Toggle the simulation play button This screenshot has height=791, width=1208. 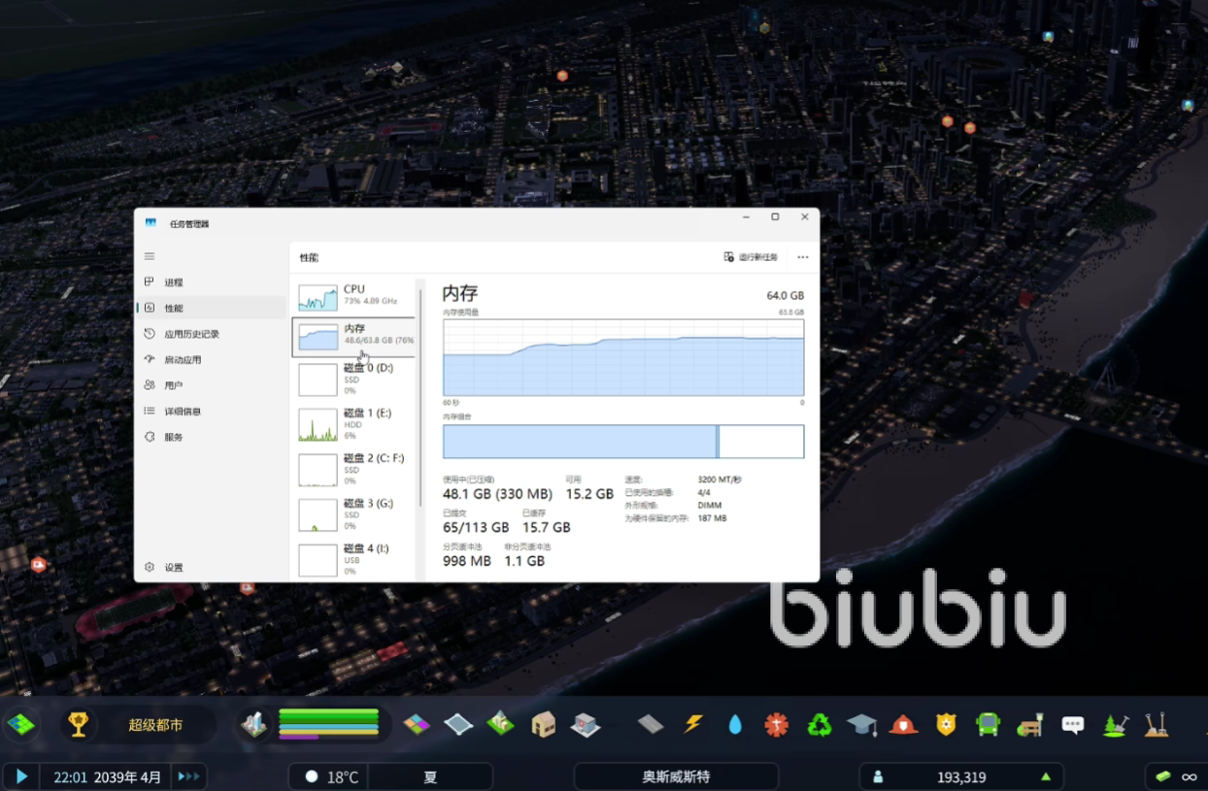21,776
